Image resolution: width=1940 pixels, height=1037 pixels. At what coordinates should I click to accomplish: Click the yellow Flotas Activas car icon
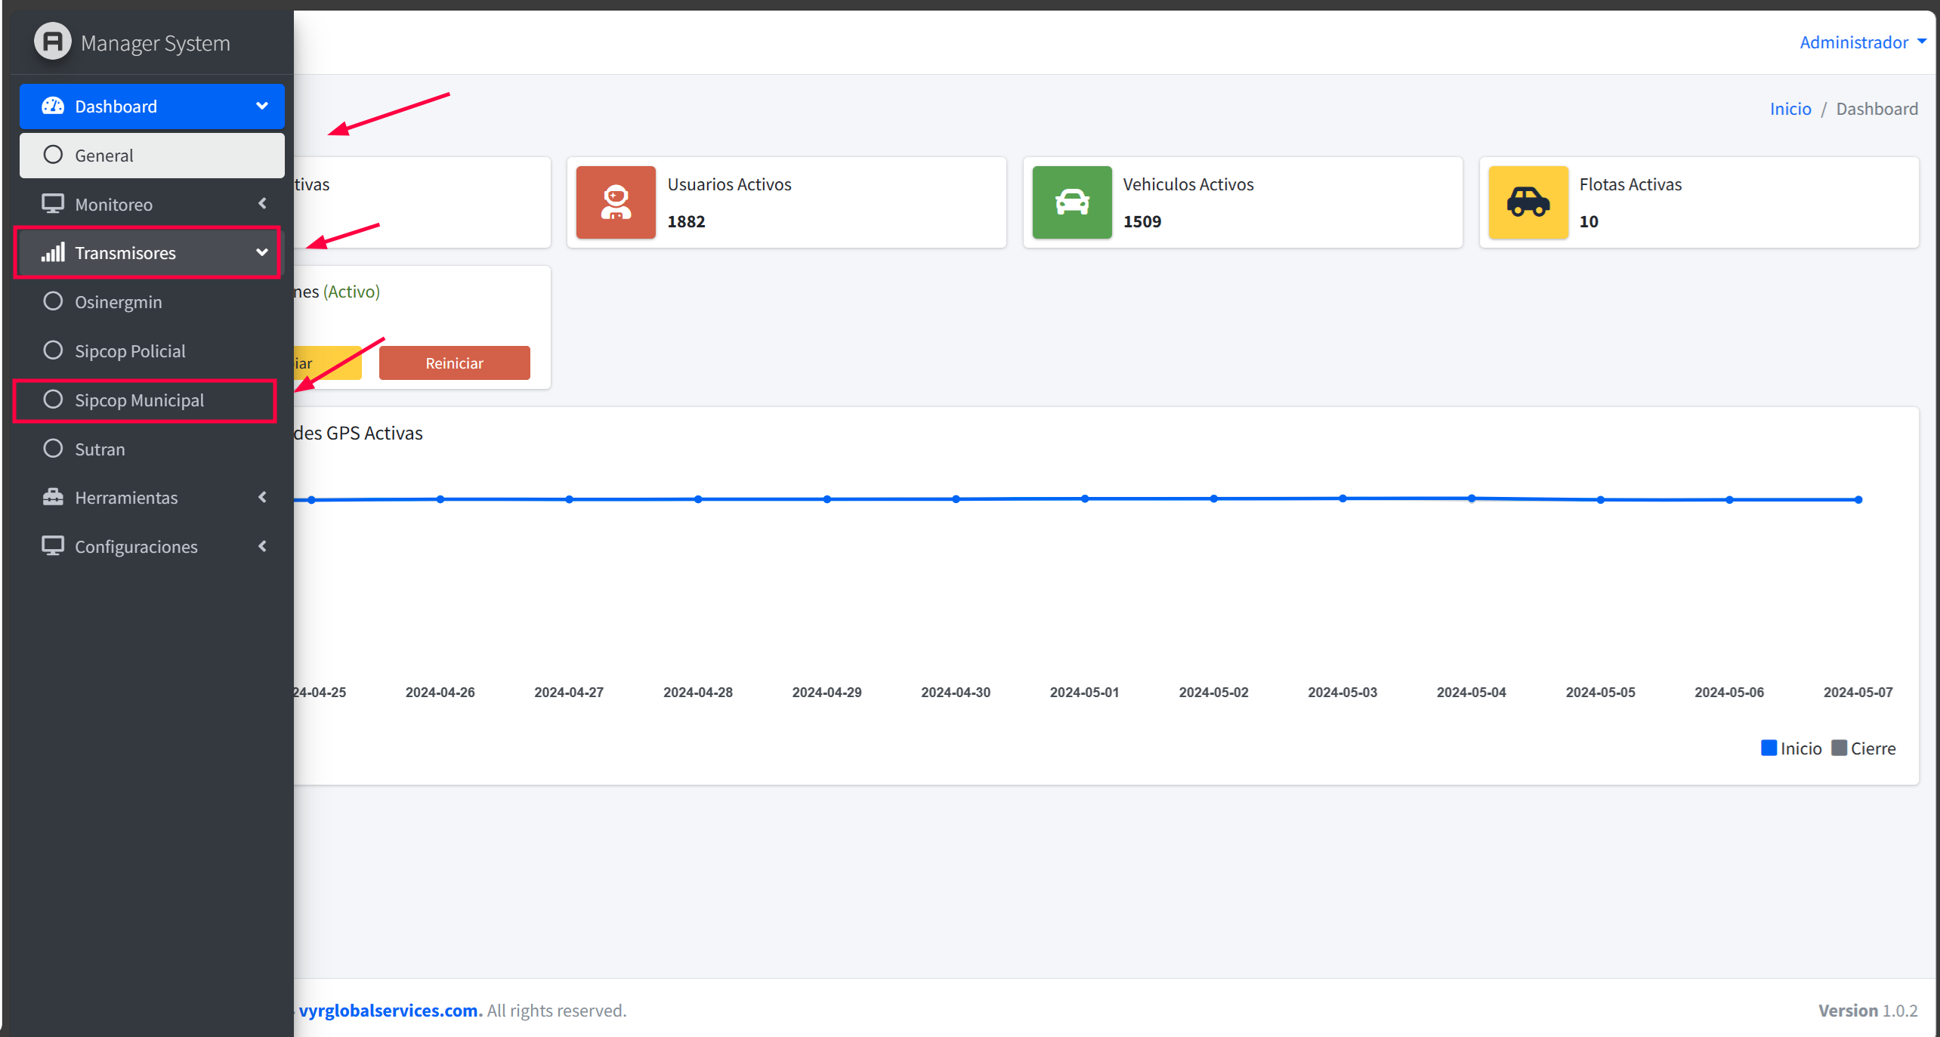click(1528, 202)
